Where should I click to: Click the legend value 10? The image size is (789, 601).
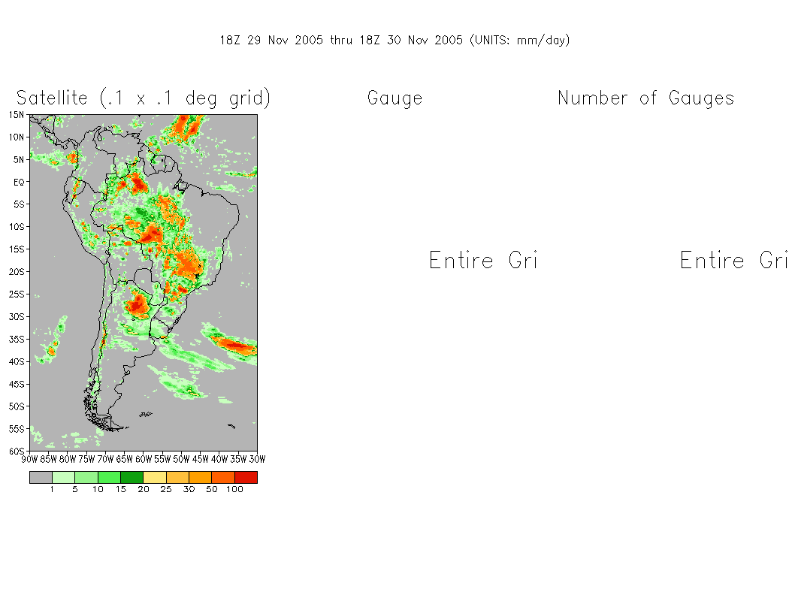[x=98, y=489]
